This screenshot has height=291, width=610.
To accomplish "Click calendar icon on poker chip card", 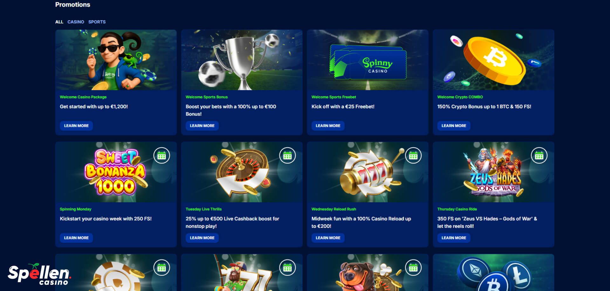I will click(161, 268).
